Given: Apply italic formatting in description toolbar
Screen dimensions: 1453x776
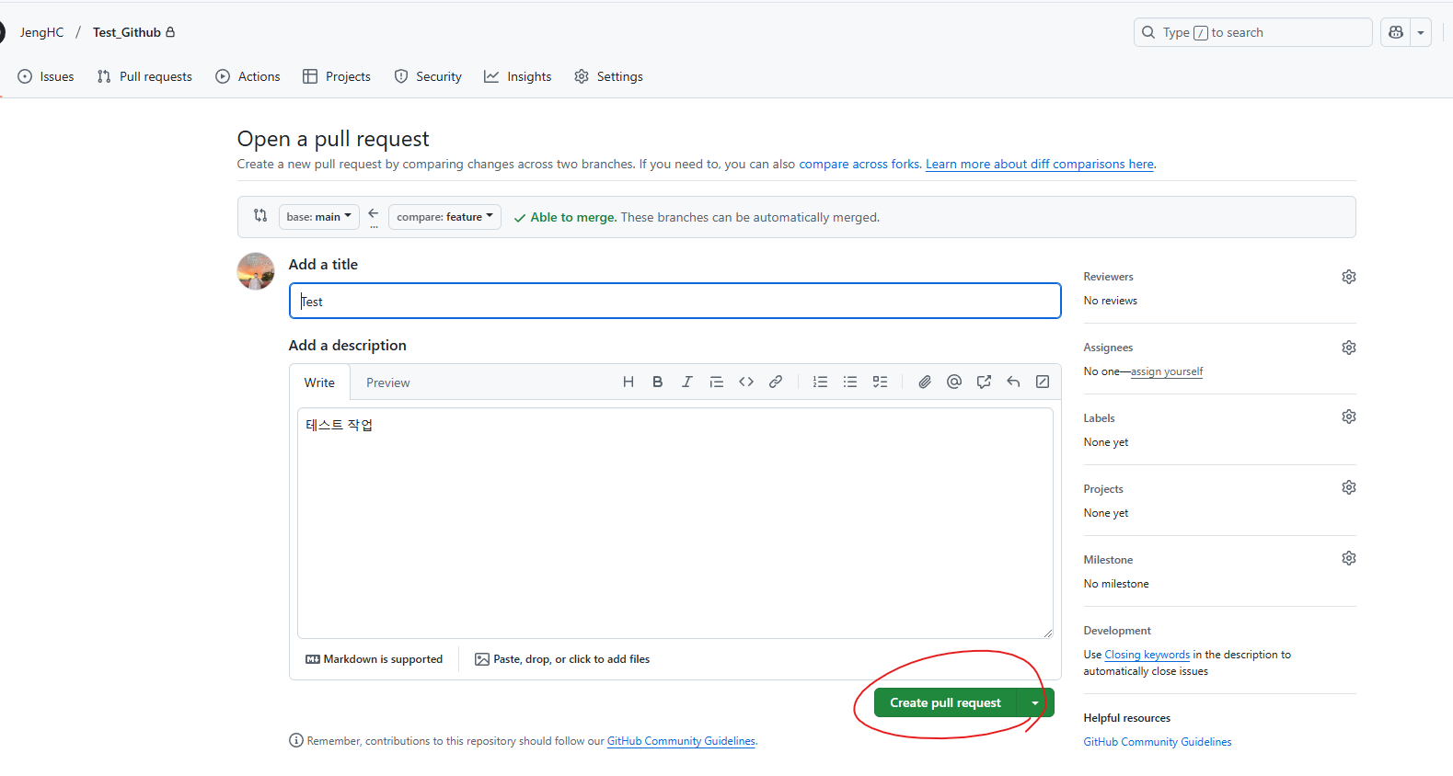Looking at the screenshot, I should (x=687, y=382).
